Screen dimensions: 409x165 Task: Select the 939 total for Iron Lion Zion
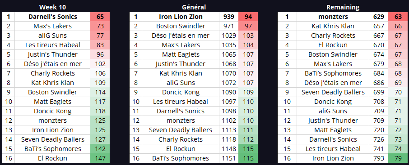click(229, 17)
